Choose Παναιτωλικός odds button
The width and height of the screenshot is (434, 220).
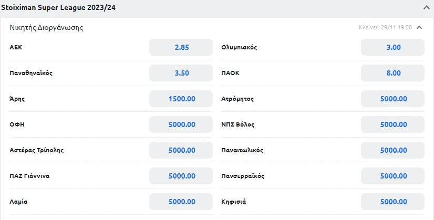click(393, 150)
